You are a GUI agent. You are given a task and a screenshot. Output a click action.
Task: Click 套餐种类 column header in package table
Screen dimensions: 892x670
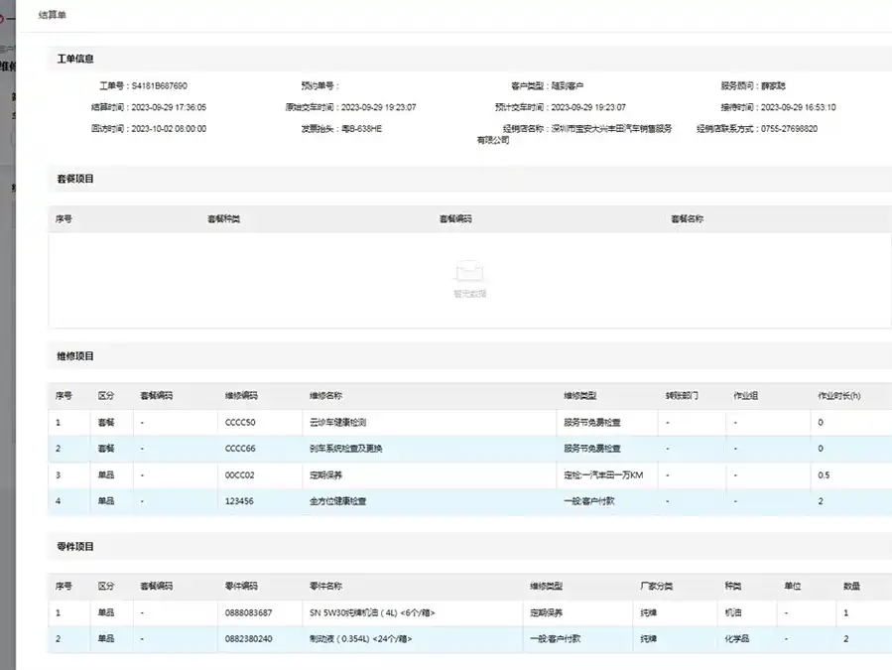click(223, 218)
